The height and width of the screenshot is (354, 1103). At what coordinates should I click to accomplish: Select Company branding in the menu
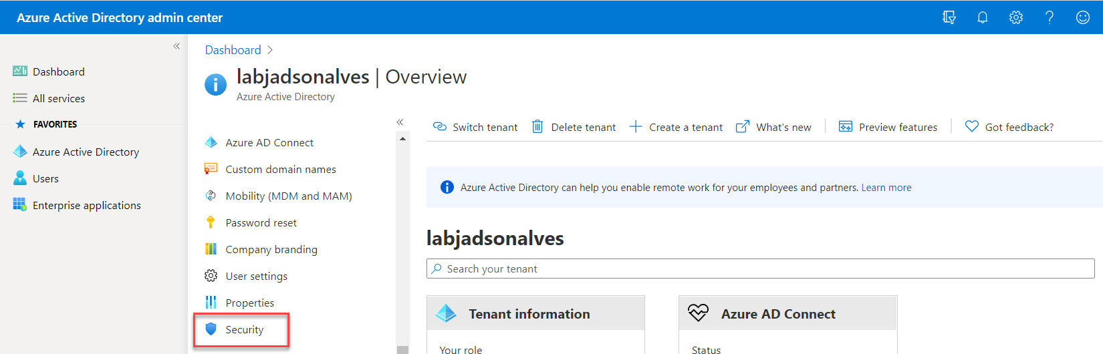coord(271,249)
